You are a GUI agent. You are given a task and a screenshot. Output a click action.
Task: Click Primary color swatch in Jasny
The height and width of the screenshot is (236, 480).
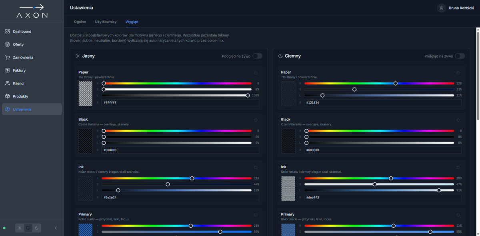click(86, 230)
